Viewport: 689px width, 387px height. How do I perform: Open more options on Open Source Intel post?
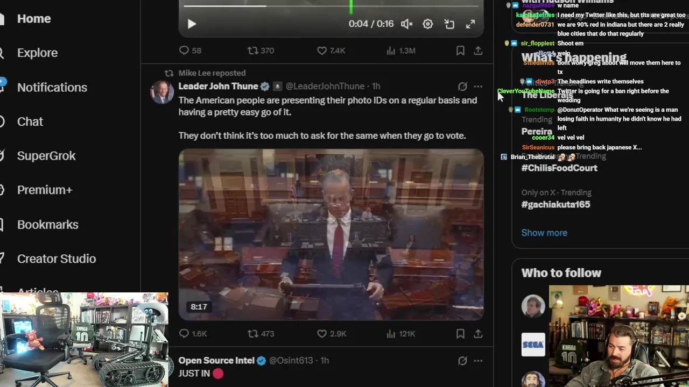point(478,361)
